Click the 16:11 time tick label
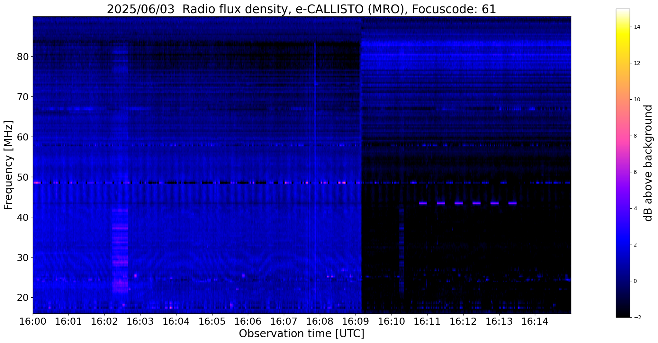This screenshot has width=658, height=343. click(427, 321)
